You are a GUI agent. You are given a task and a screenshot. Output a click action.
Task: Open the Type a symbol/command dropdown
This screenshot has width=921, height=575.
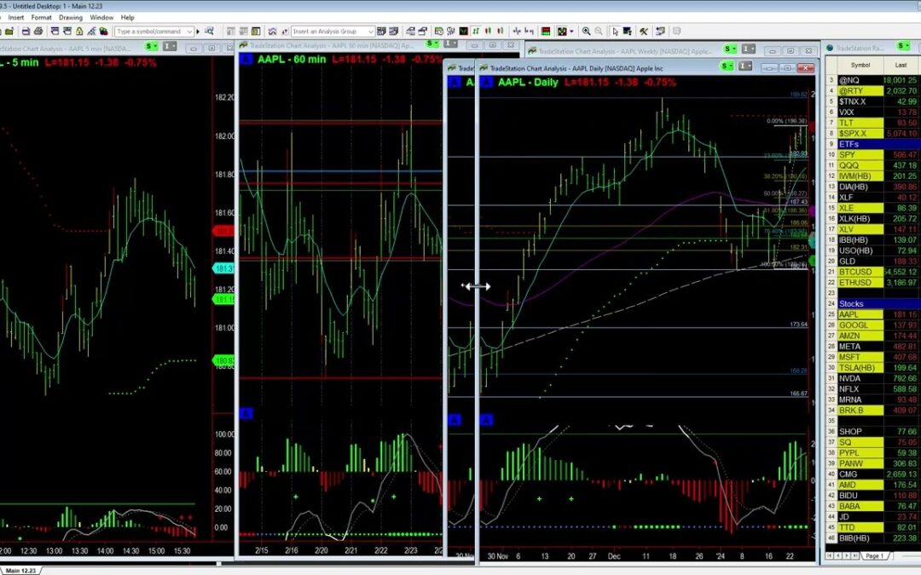189,32
